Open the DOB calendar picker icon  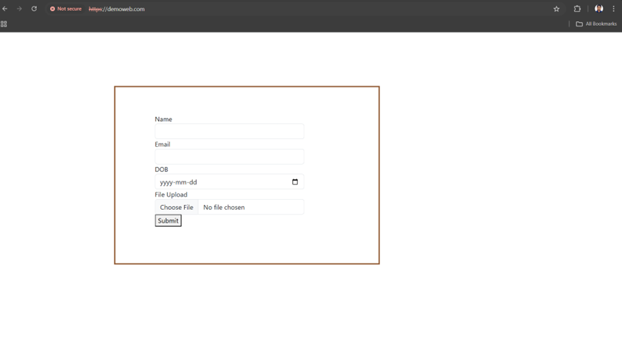pyautogui.click(x=294, y=182)
